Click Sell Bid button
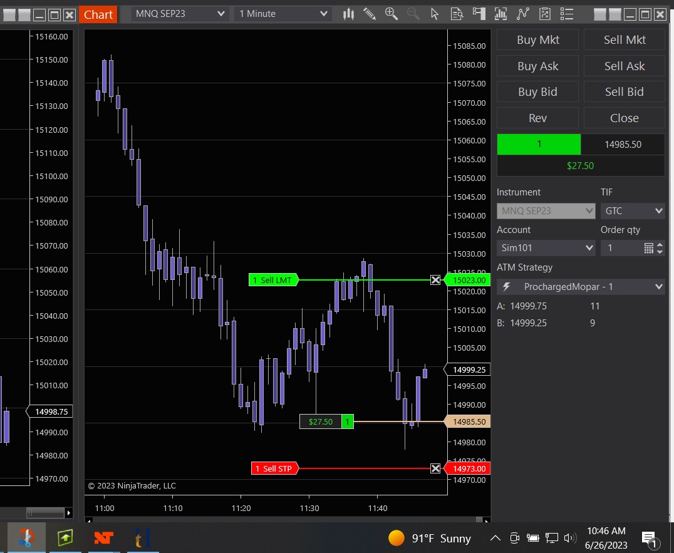This screenshot has width=674, height=553. (624, 92)
